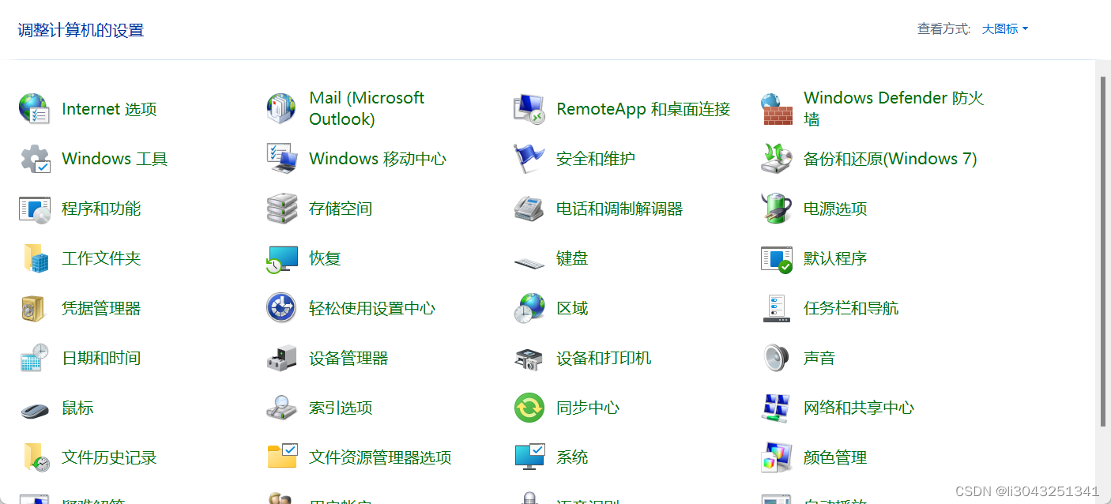
Task: Open the Windows Defender 防火墙 brick wall icon
Action: pyautogui.click(x=776, y=109)
